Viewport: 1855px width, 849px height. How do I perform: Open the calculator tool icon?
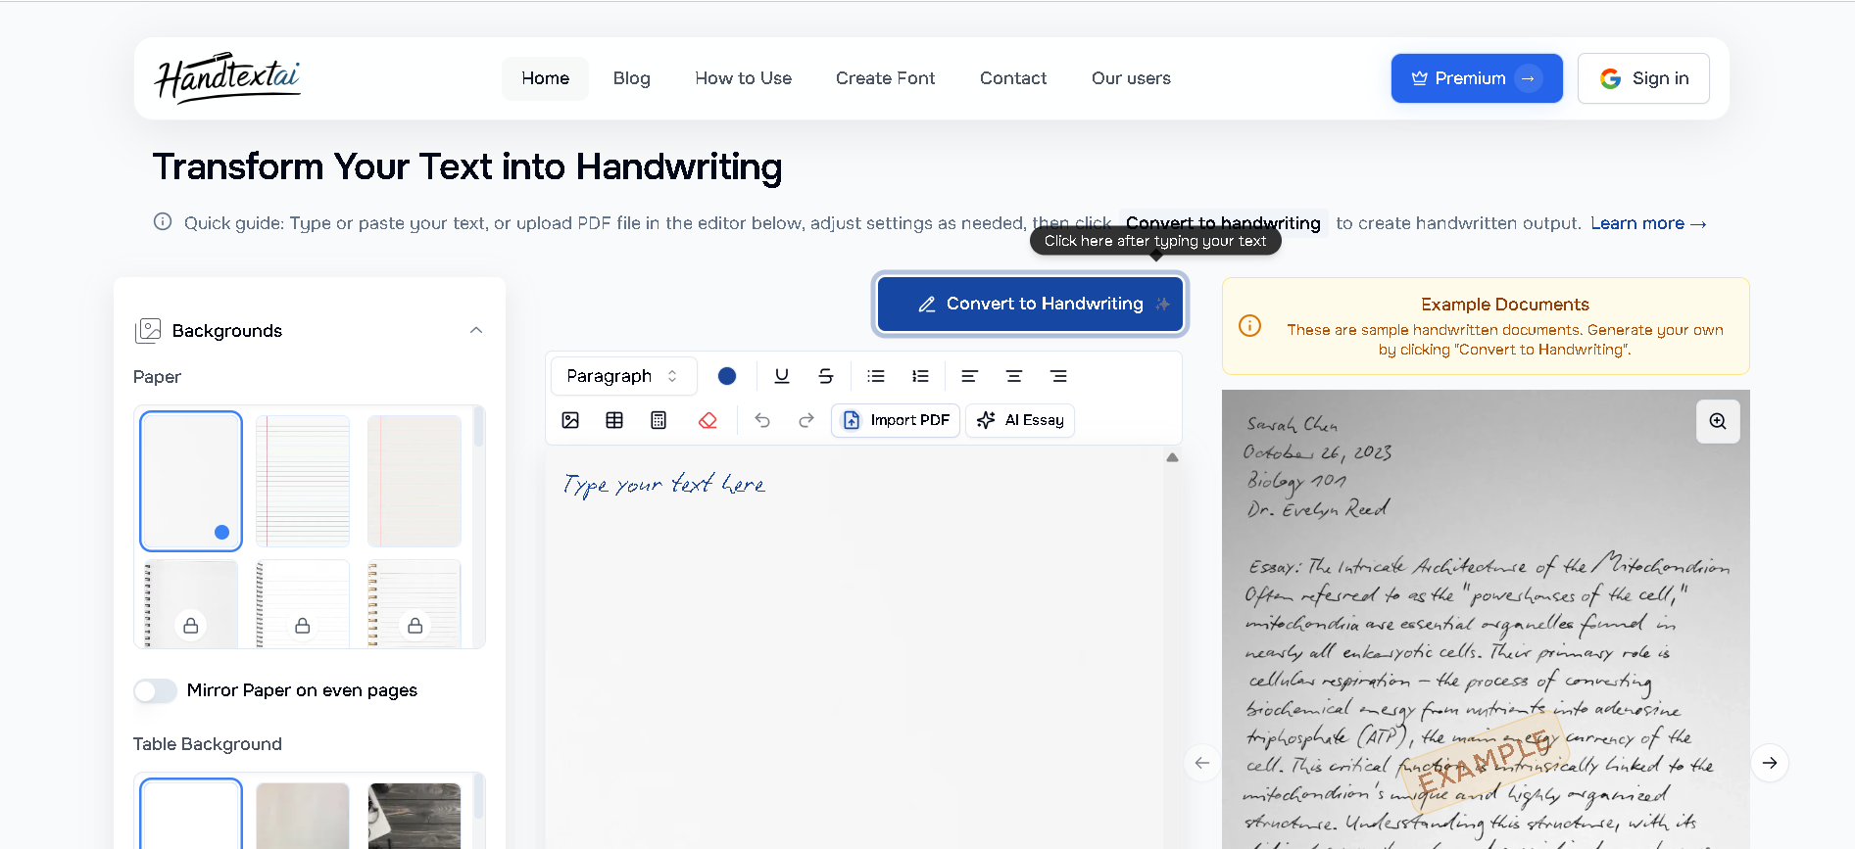[x=659, y=420]
